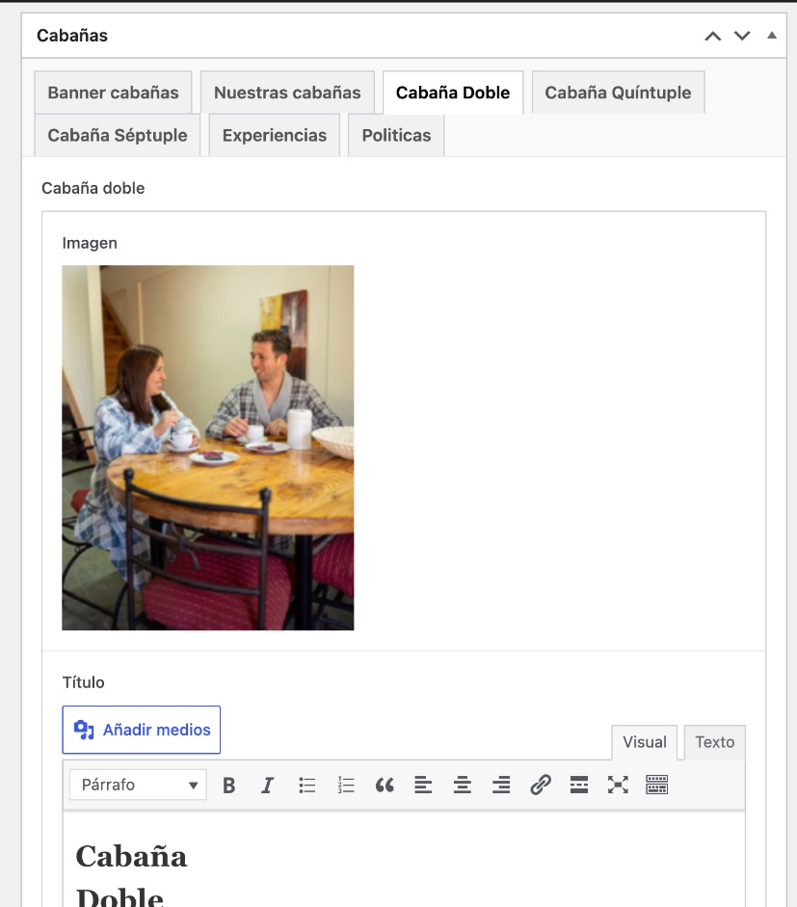Viewport: 797px width, 907px height.
Task: Align text to the right
Action: pos(501,785)
